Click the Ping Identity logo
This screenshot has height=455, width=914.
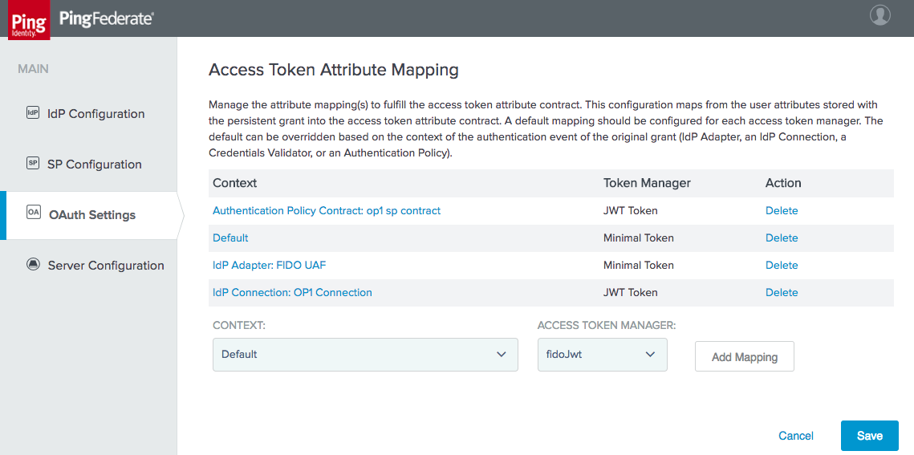[29, 20]
